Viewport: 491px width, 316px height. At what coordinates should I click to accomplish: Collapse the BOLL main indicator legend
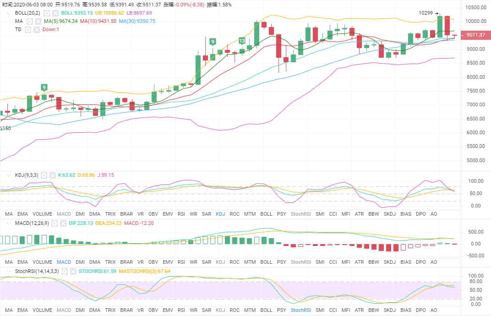(8, 13)
